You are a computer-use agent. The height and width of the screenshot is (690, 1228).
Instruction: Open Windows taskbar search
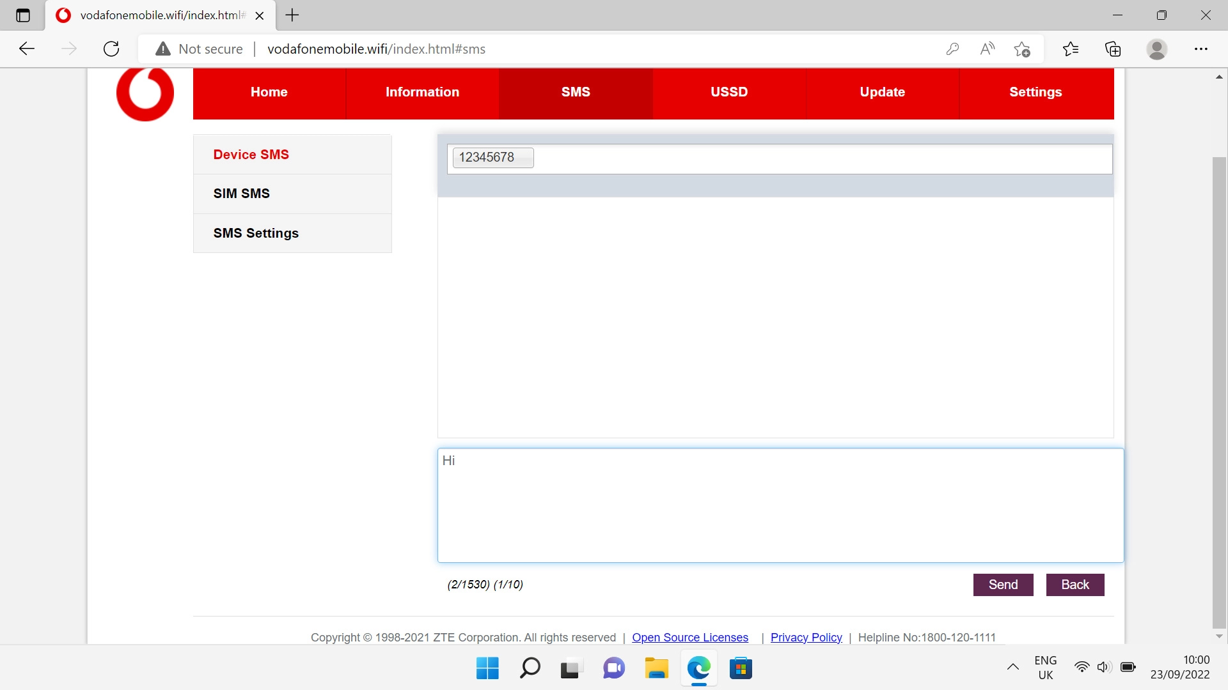530,668
